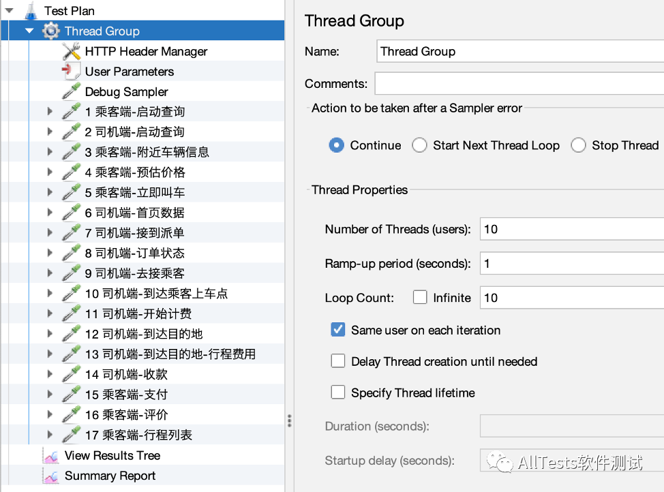664x492 pixels.
Task: Select the 14 司机端-收款 label
Action: [x=127, y=374]
